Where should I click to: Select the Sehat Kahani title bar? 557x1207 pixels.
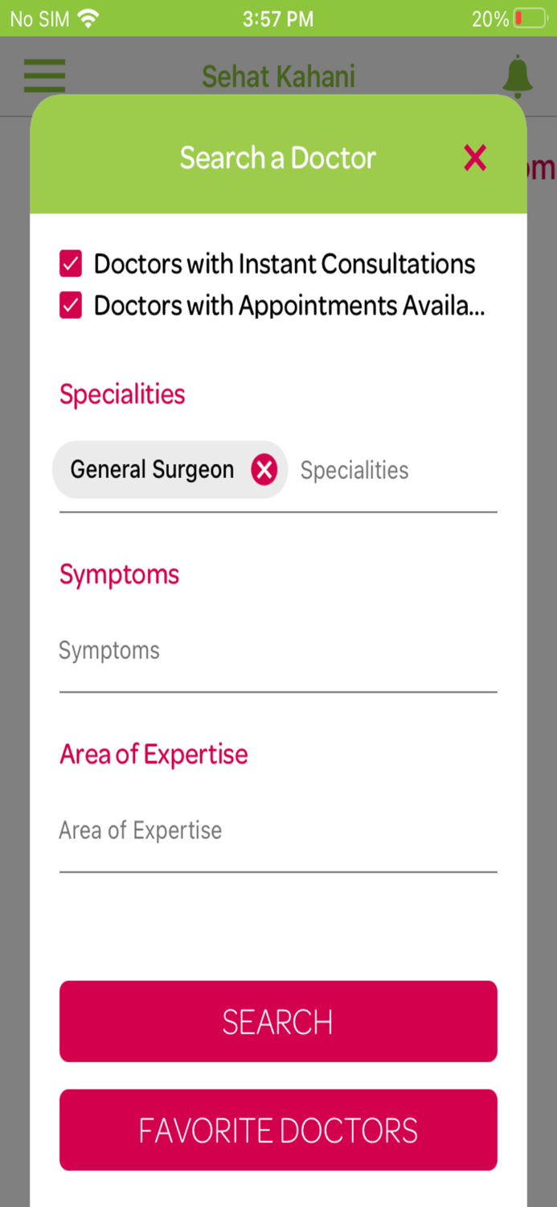(278, 76)
